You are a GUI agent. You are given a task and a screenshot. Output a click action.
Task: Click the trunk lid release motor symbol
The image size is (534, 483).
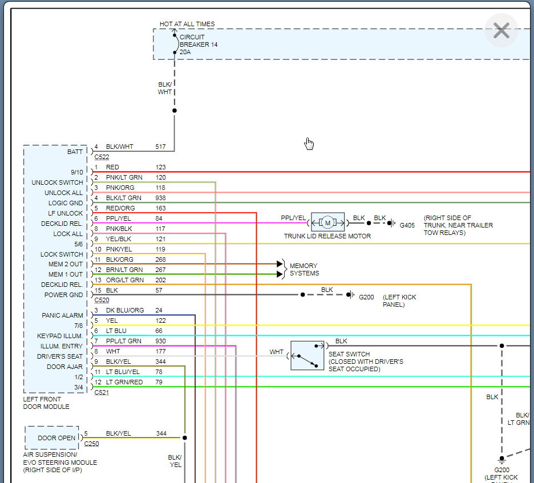tap(327, 222)
